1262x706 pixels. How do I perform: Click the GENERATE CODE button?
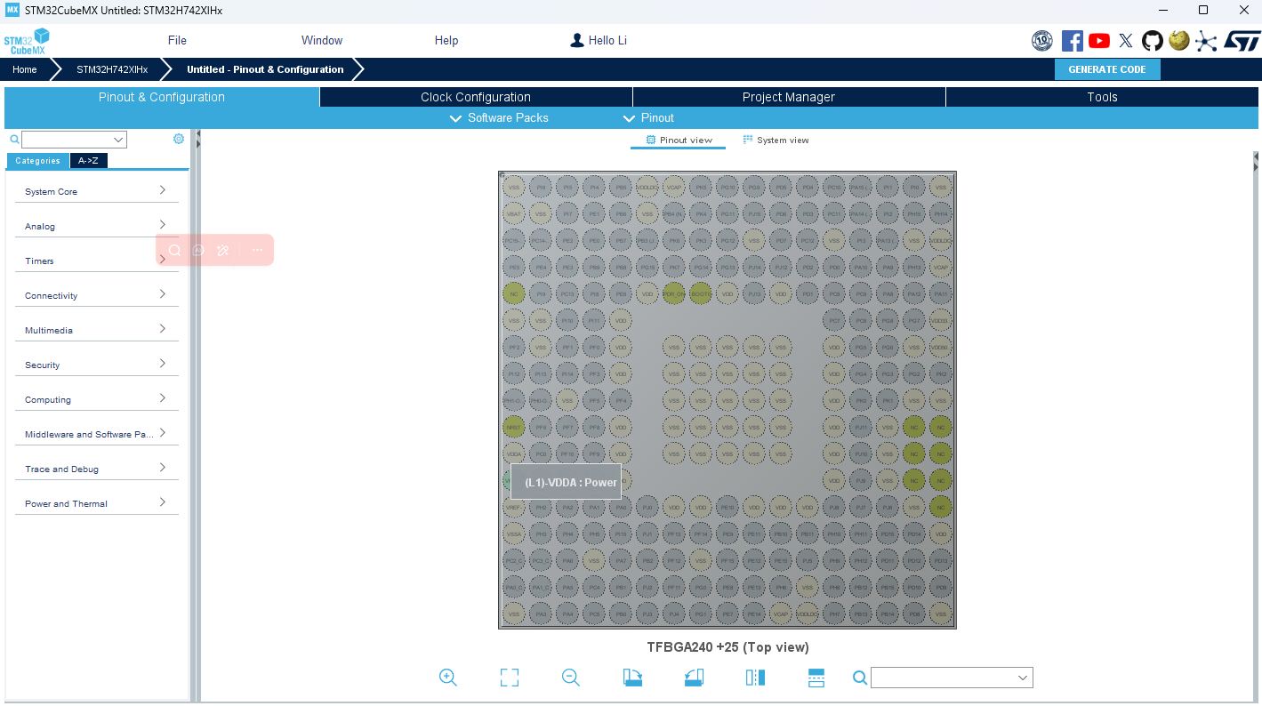click(1107, 69)
